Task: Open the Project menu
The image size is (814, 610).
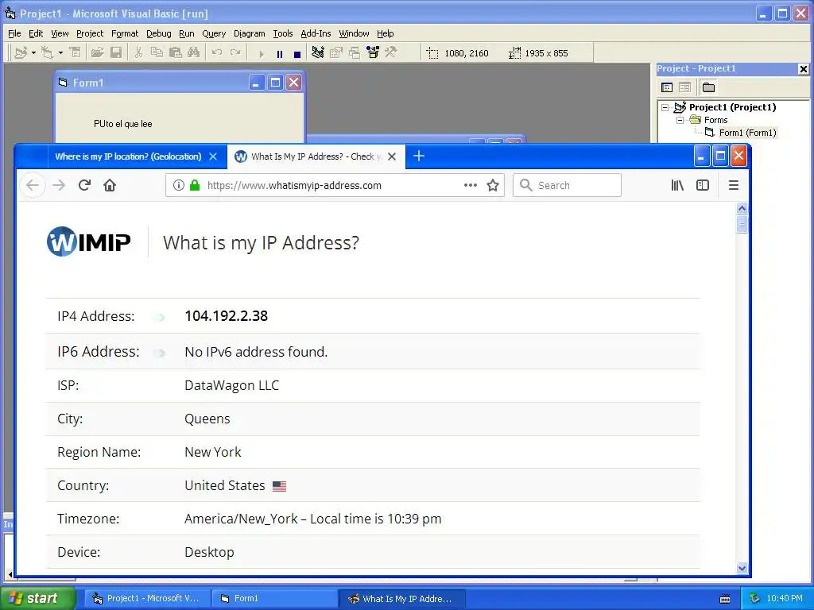Action: [x=90, y=33]
